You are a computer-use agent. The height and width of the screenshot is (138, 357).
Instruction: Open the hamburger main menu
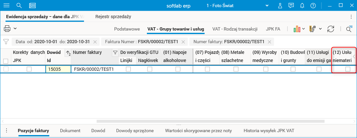click(x=6, y=6)
